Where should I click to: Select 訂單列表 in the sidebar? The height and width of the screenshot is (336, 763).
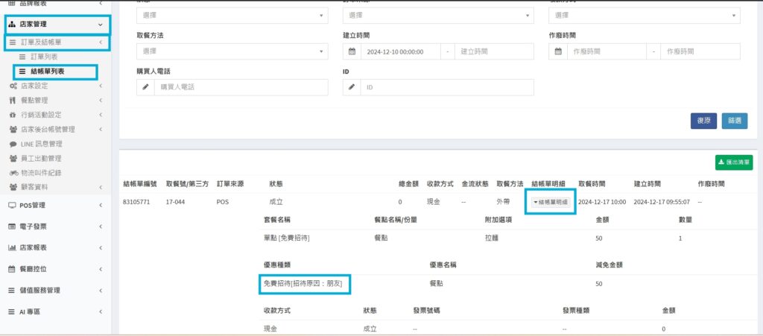44,57
